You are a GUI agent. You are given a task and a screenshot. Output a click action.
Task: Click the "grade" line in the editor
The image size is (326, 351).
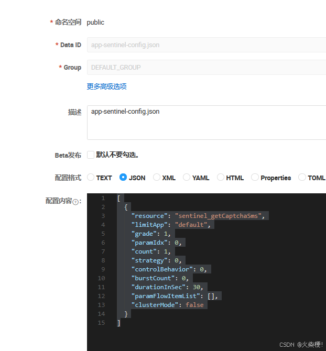coord(151,234)
